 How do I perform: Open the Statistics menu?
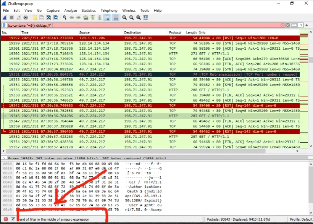89,11
